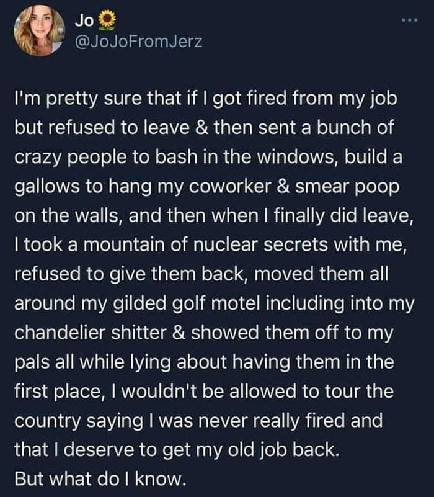This screenshot has width=434, height=497.
Task: Click the display name Jo
Action: [84, 21]
